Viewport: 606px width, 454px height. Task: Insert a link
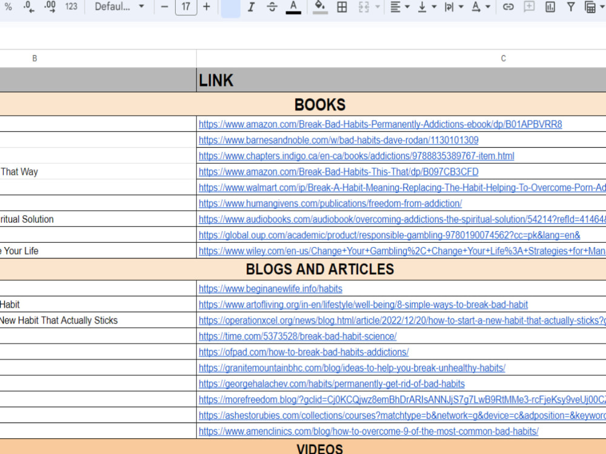click(x=508, y=7)
